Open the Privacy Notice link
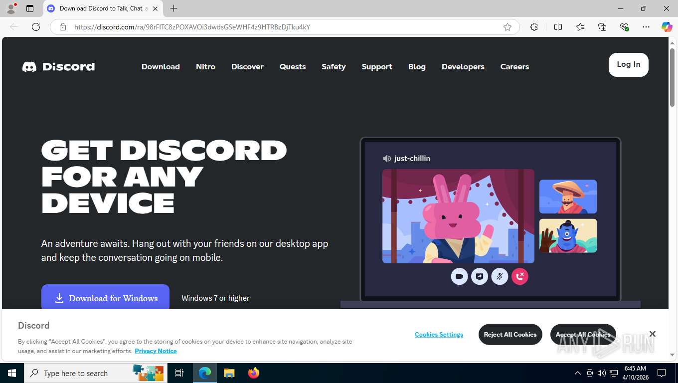 tap(156, 351)
